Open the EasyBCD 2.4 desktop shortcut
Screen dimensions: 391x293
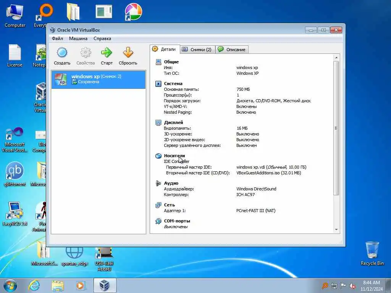pos(15,214)
